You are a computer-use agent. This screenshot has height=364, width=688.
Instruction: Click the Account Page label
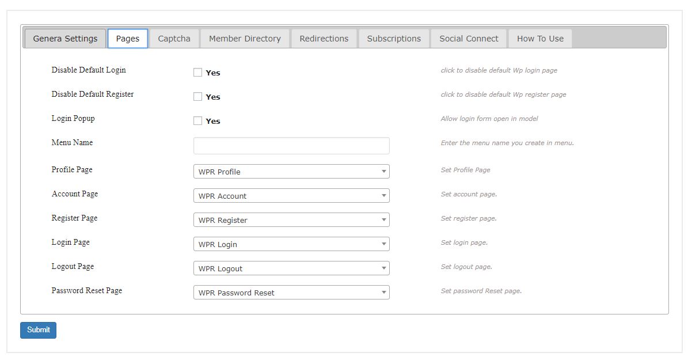tap(75, 194)
